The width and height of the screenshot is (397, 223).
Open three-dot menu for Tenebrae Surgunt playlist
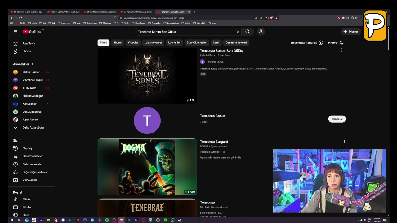(344, 142)
